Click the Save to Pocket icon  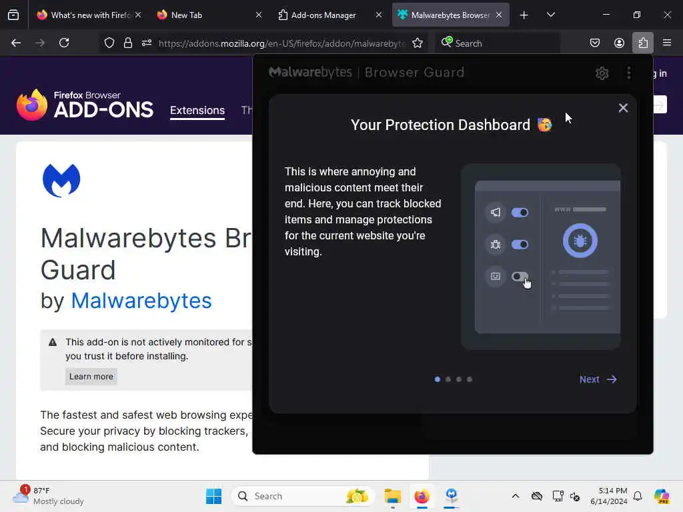pyautogui.click(x=594, y=43)
